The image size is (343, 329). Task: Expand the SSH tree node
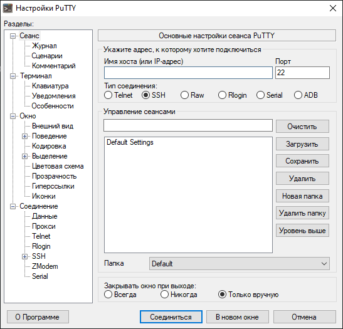coord(24,256)
